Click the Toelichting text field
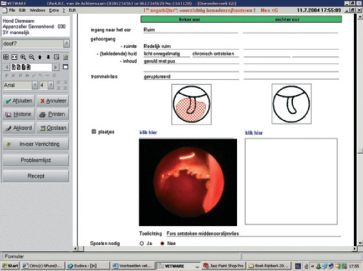This screenshot has height=271, width=363. (x=254, y=234)
